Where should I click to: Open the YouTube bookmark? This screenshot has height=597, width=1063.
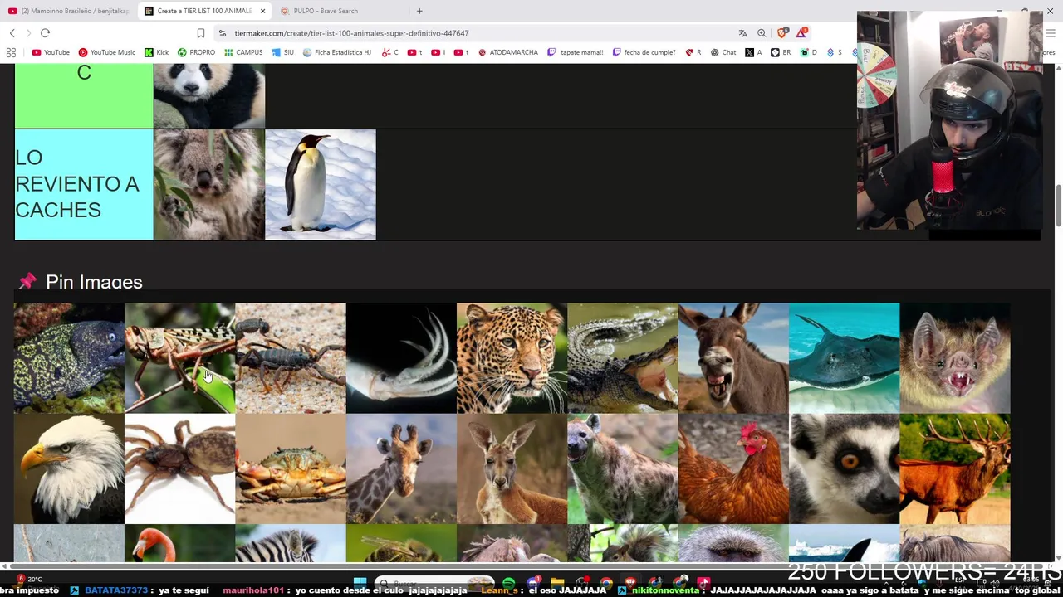51,52
